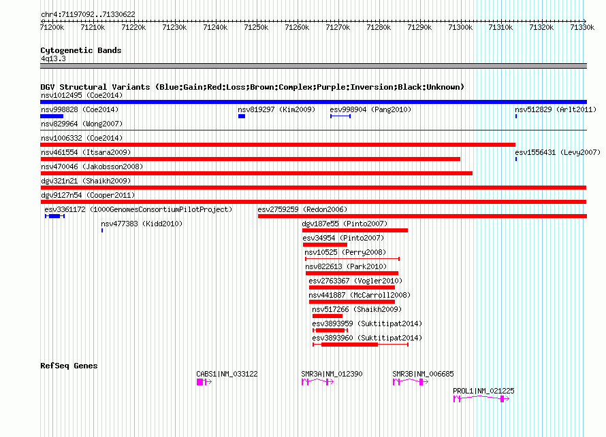This screenshot has width=606, height=437.
Task: Open dgv9127n54 (Cooper2011) label
Action: coord(88,195)
